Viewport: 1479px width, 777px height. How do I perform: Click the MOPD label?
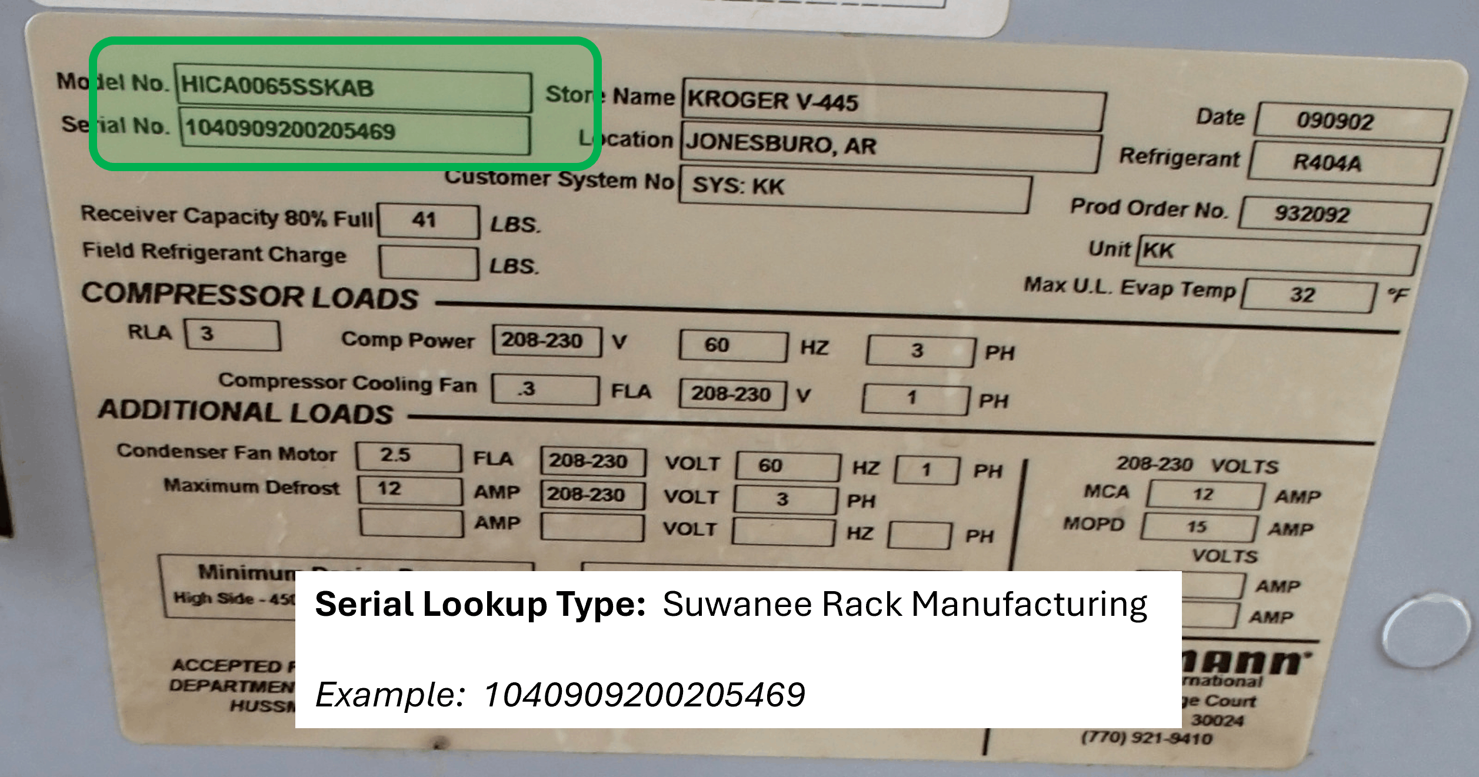[1094, 523]
